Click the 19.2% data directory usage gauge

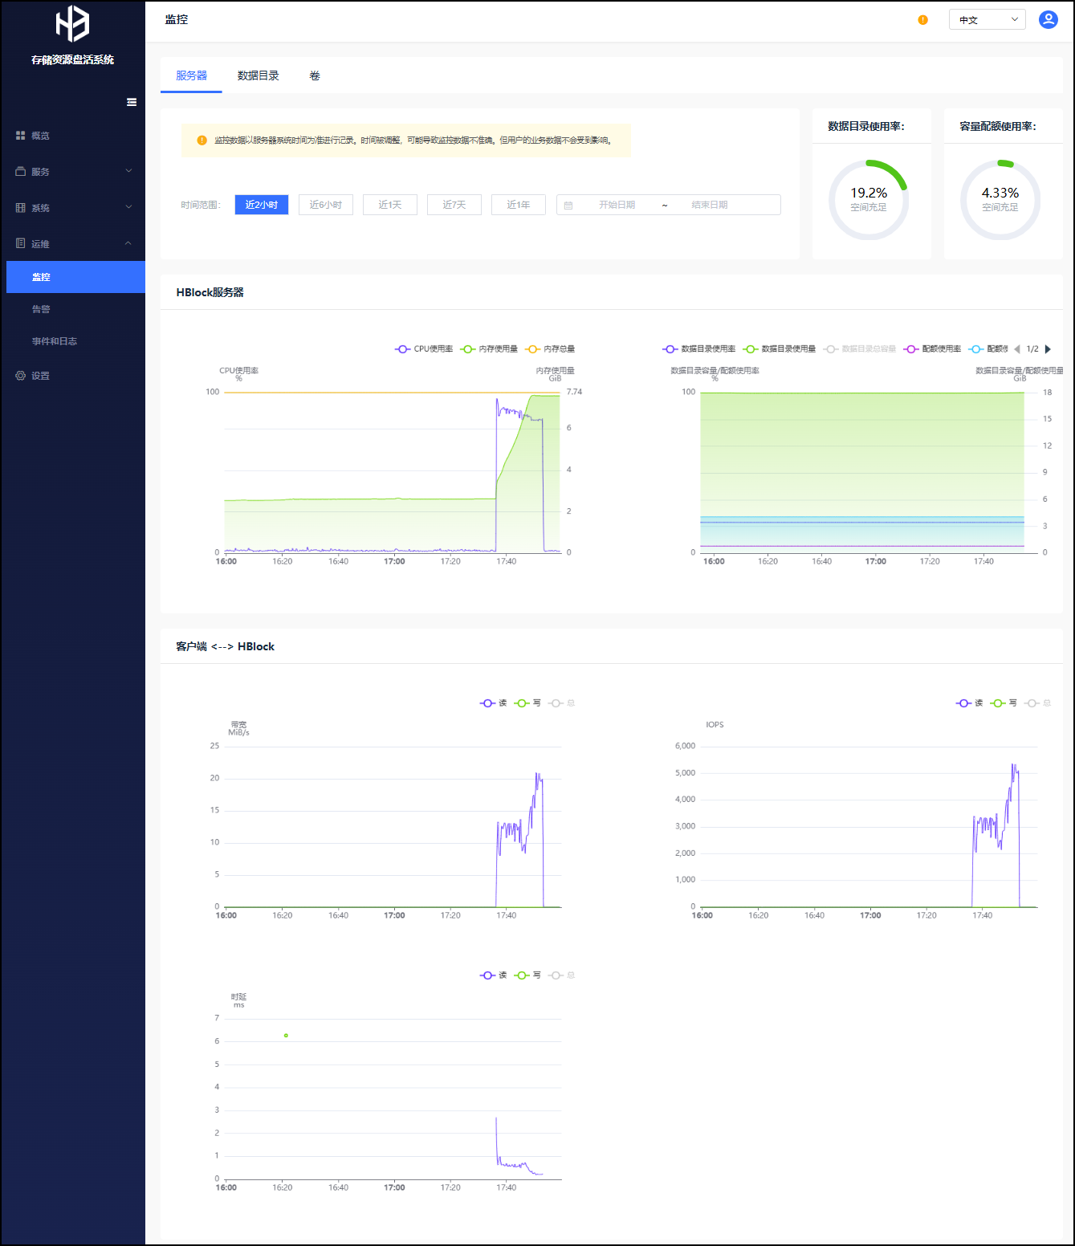pos(868,199)
